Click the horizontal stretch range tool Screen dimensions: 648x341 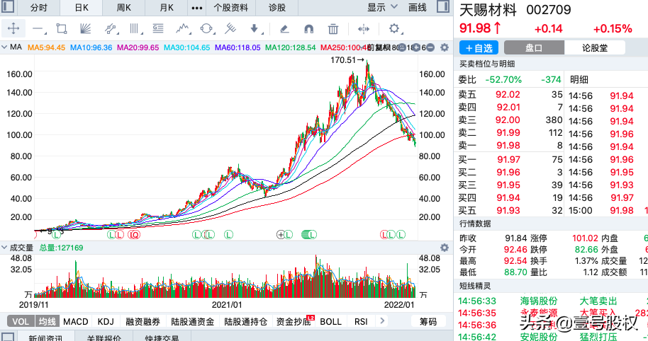[364, 29]
